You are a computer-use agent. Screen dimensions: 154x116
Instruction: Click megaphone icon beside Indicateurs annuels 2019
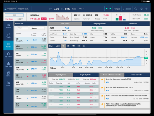tap(102, 88)
